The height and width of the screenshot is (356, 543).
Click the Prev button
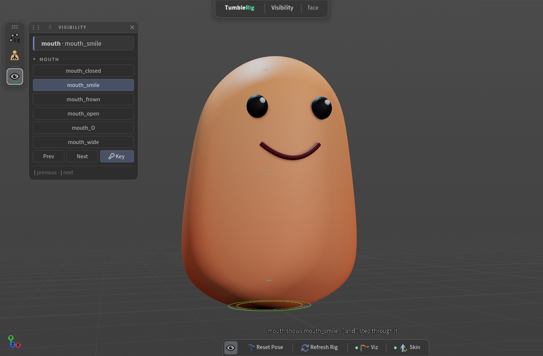coord(49,156)
